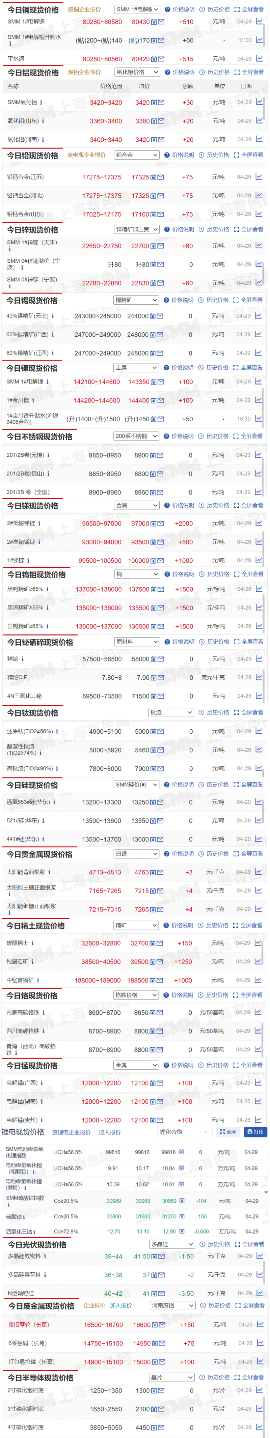270x1438 pixels.
Task: Open SMM 1#电解铜 dropdown in copper section
Action: pos(137,9)
